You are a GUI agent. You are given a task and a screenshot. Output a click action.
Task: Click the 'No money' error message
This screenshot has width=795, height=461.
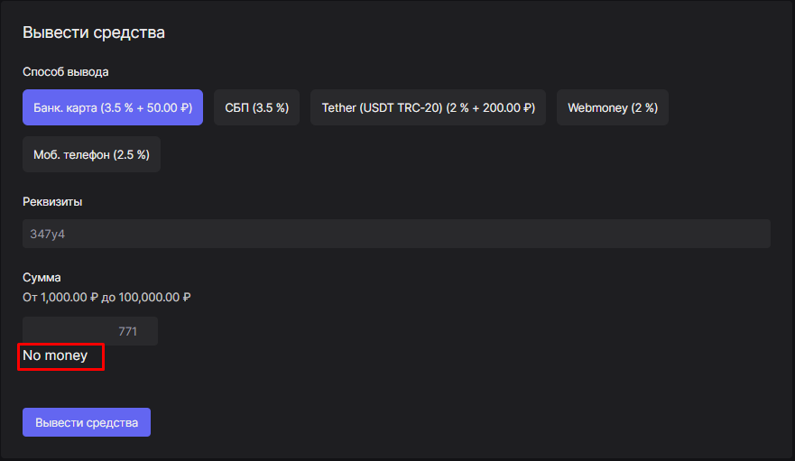[56, 355]
